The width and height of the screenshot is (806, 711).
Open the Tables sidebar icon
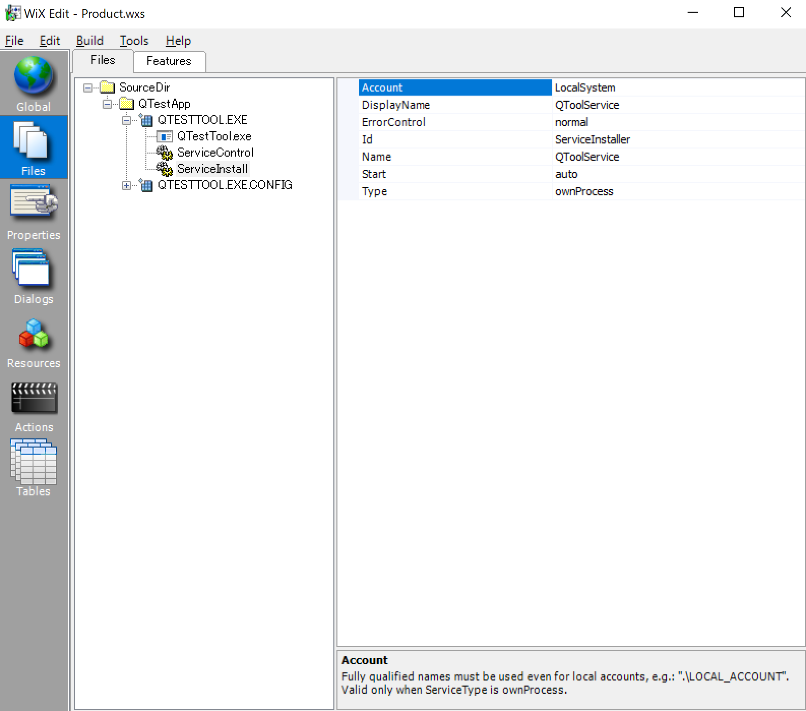(34, 461)
